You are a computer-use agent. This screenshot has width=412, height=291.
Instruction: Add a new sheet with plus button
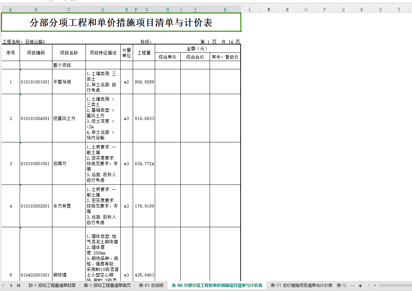click(x=360, y=285)
